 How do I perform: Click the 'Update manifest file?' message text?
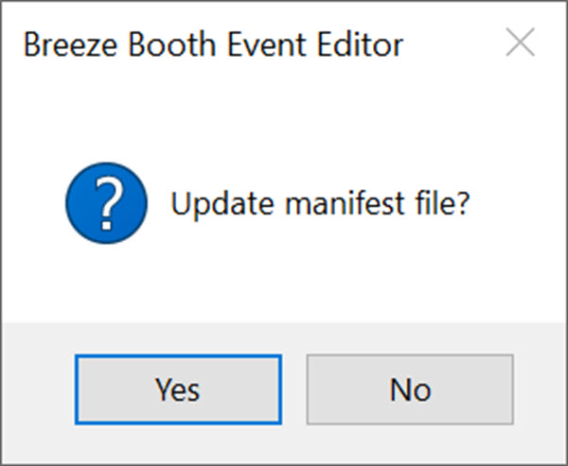coord(320,203)
